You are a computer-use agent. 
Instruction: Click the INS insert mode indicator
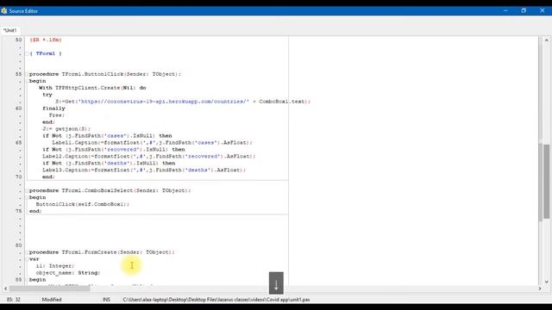106,300
